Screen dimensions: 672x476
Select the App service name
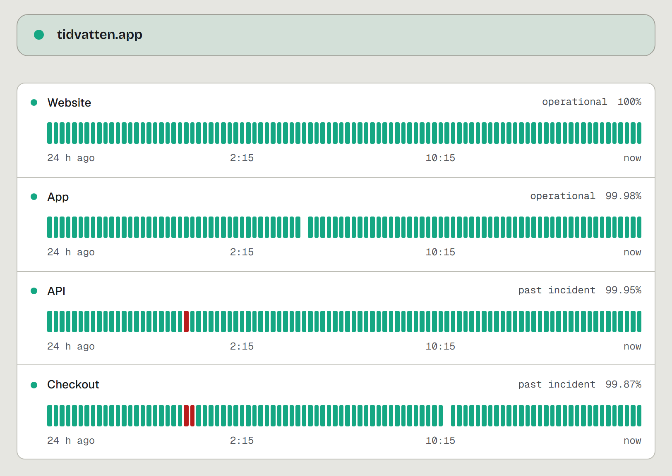pos(58,197)
